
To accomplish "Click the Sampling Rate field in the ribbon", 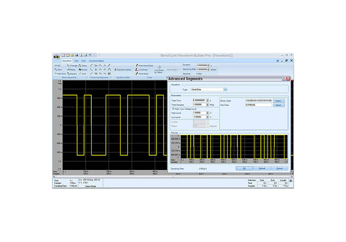I will point(202,70).
